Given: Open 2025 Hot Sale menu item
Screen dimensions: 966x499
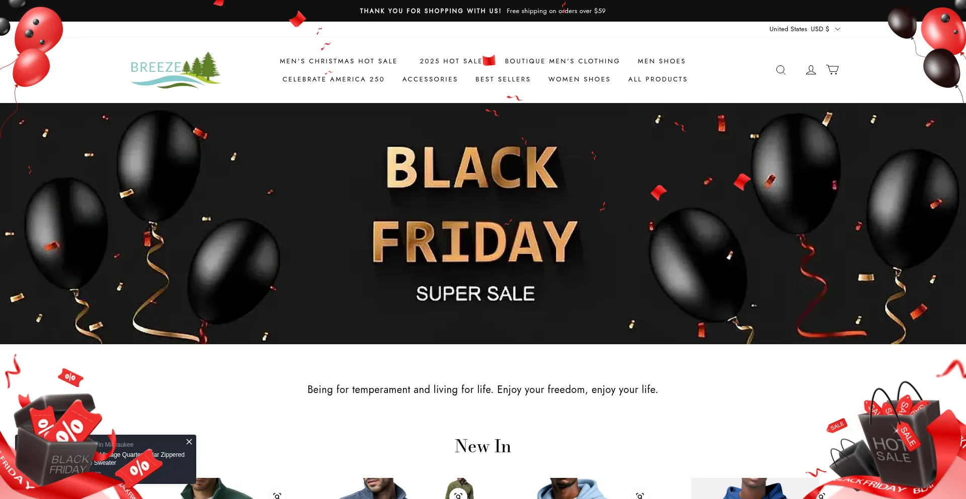Looking at the screenshot, I should pyautogui.click(x=451, y=61).
